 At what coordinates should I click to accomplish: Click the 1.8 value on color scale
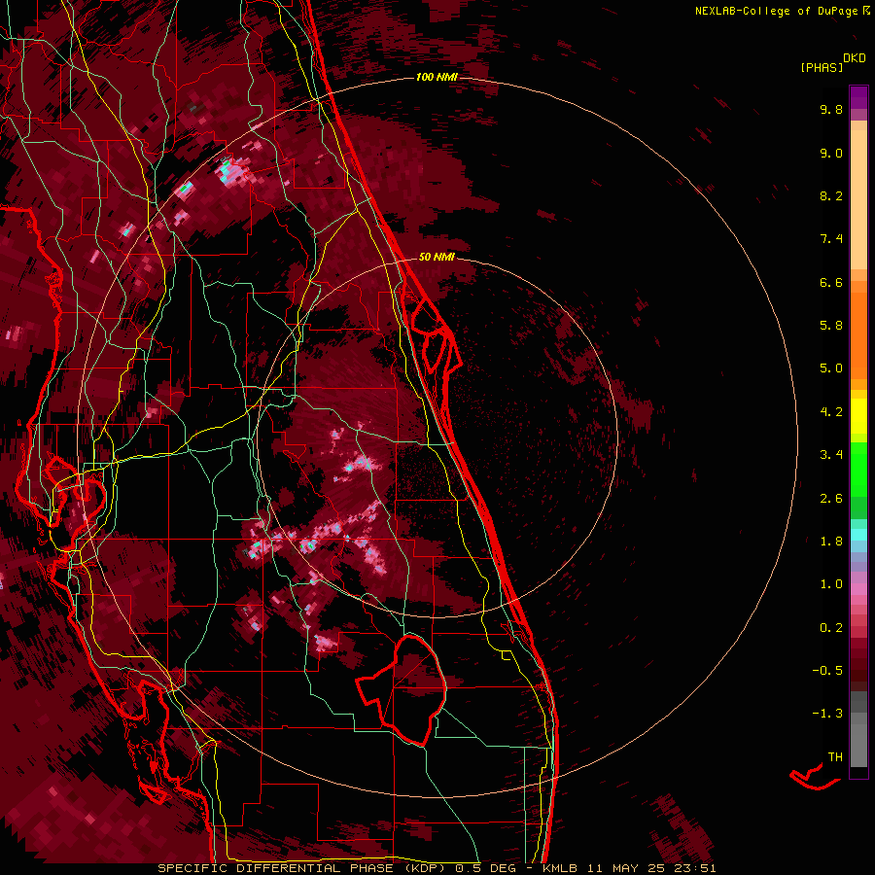831,542
